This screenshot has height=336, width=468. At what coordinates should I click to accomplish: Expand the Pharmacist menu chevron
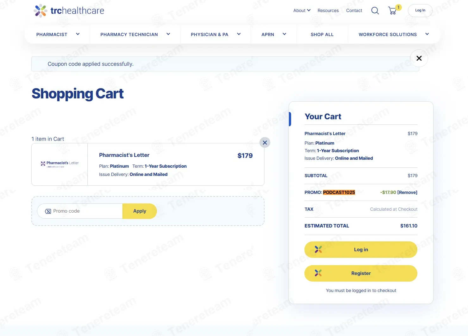tap(78, 34)
